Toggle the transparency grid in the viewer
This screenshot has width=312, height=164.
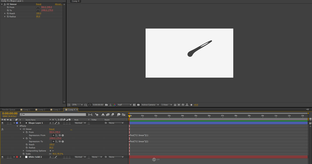138,105
